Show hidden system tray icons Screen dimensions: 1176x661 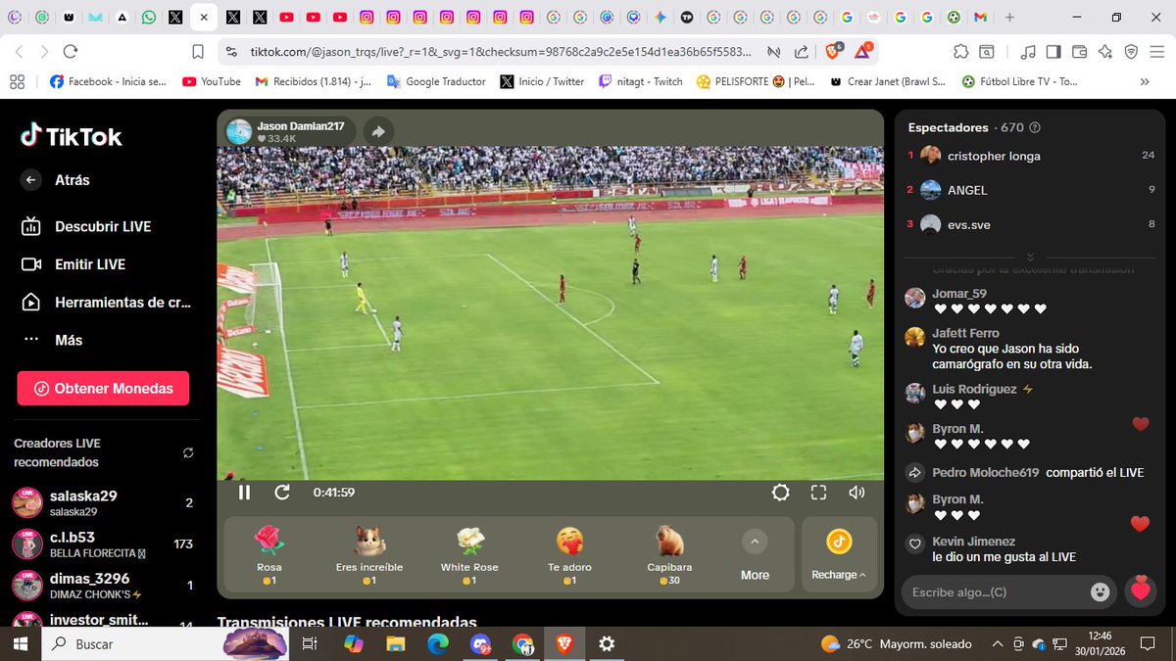click(998, 643)
